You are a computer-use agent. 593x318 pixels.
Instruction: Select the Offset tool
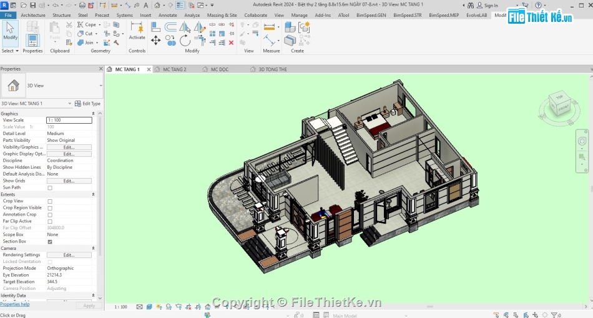click(x=170, y=27)
